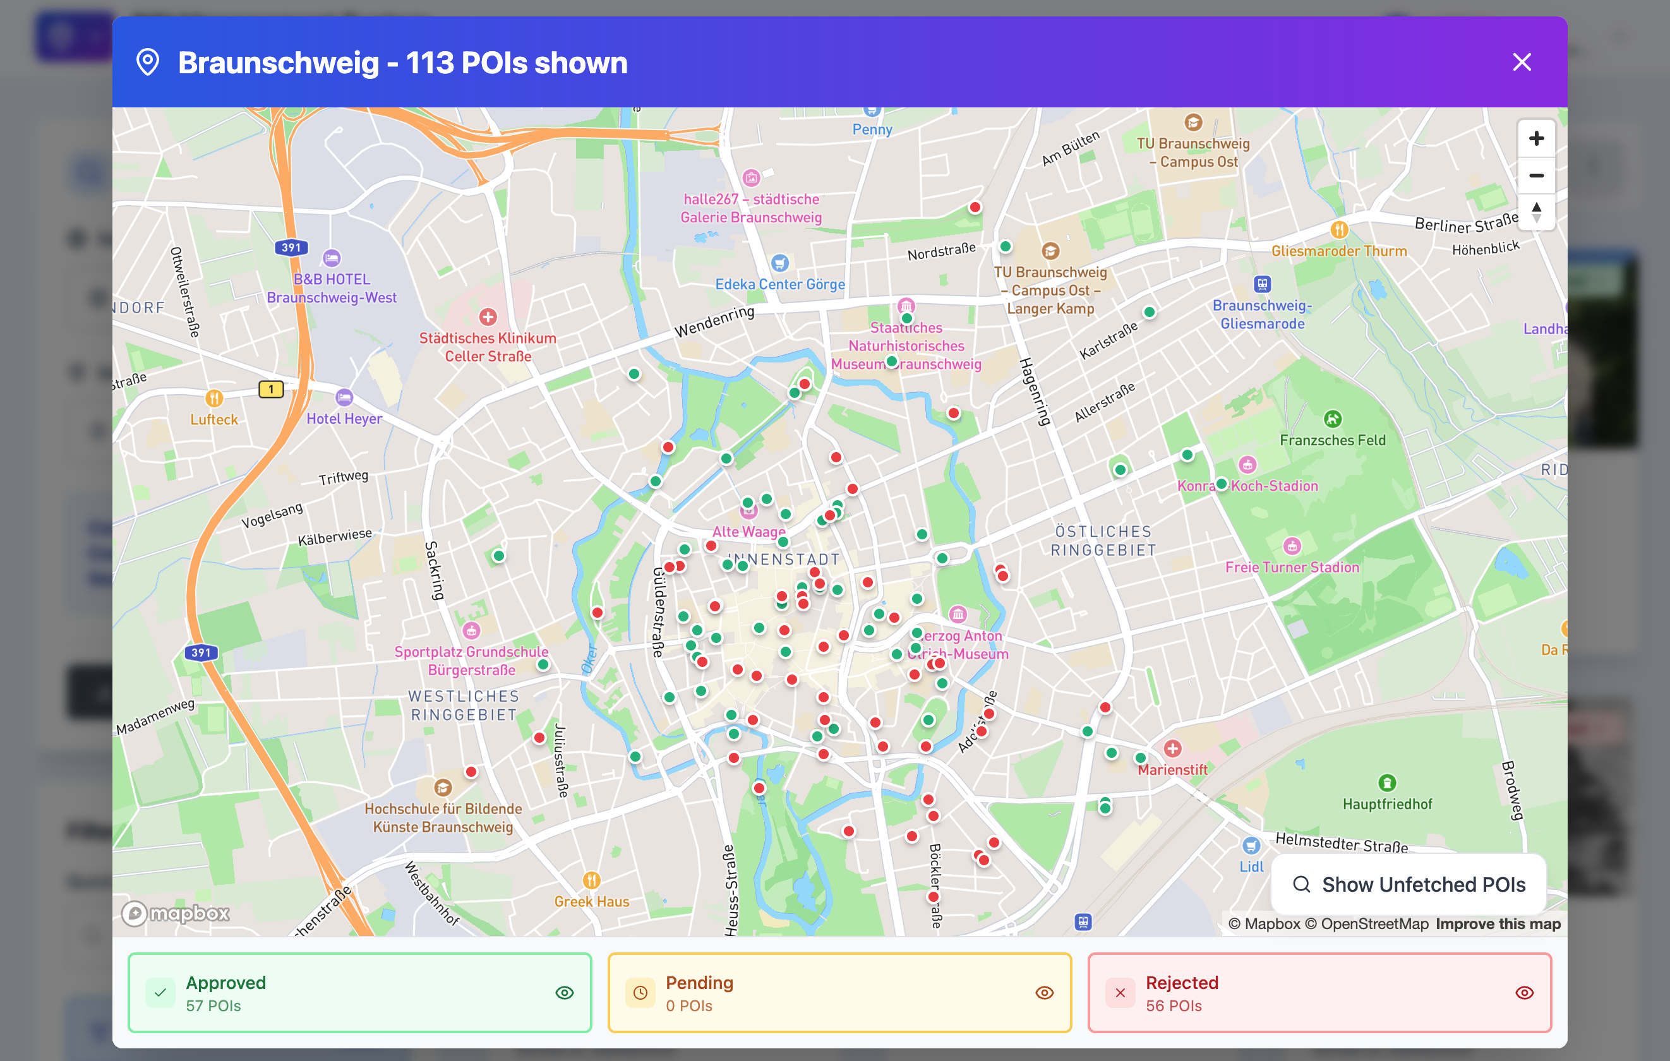Click the Städtisches Klinikum hospital map icon
The width and height of the screenshot is (1670, 1061).
[488, 317]
